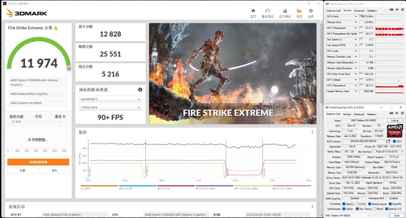Switch to Graphics Card tab in GPU-Z Sensors window

pos(333,11)
